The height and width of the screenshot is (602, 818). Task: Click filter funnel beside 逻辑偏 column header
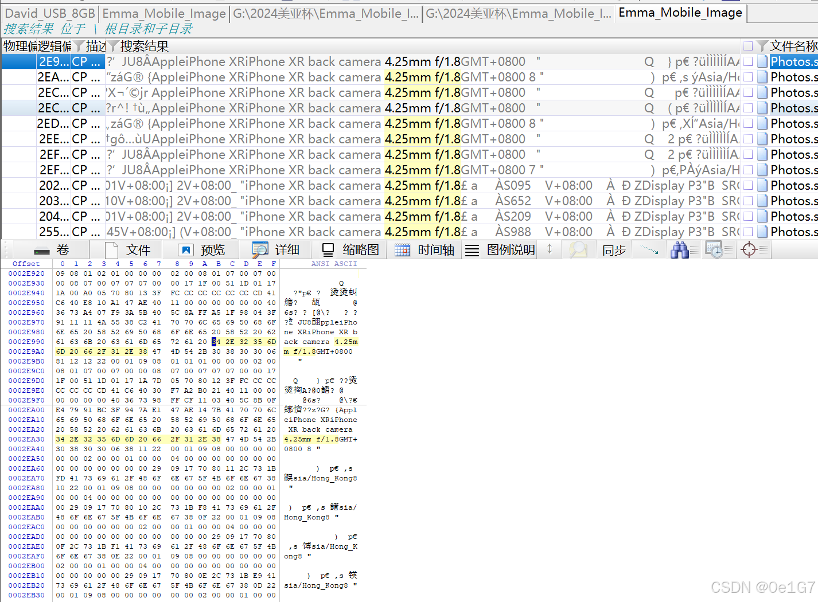[x=79, y=46]
